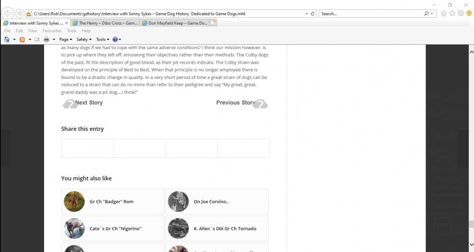Click the scrollbar down arrow

[x=471, y=245]
